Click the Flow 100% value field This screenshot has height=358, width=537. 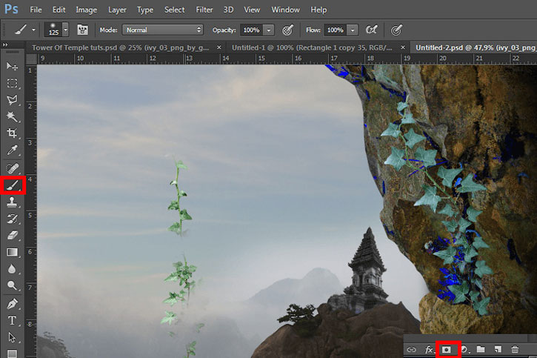[336, 30]
